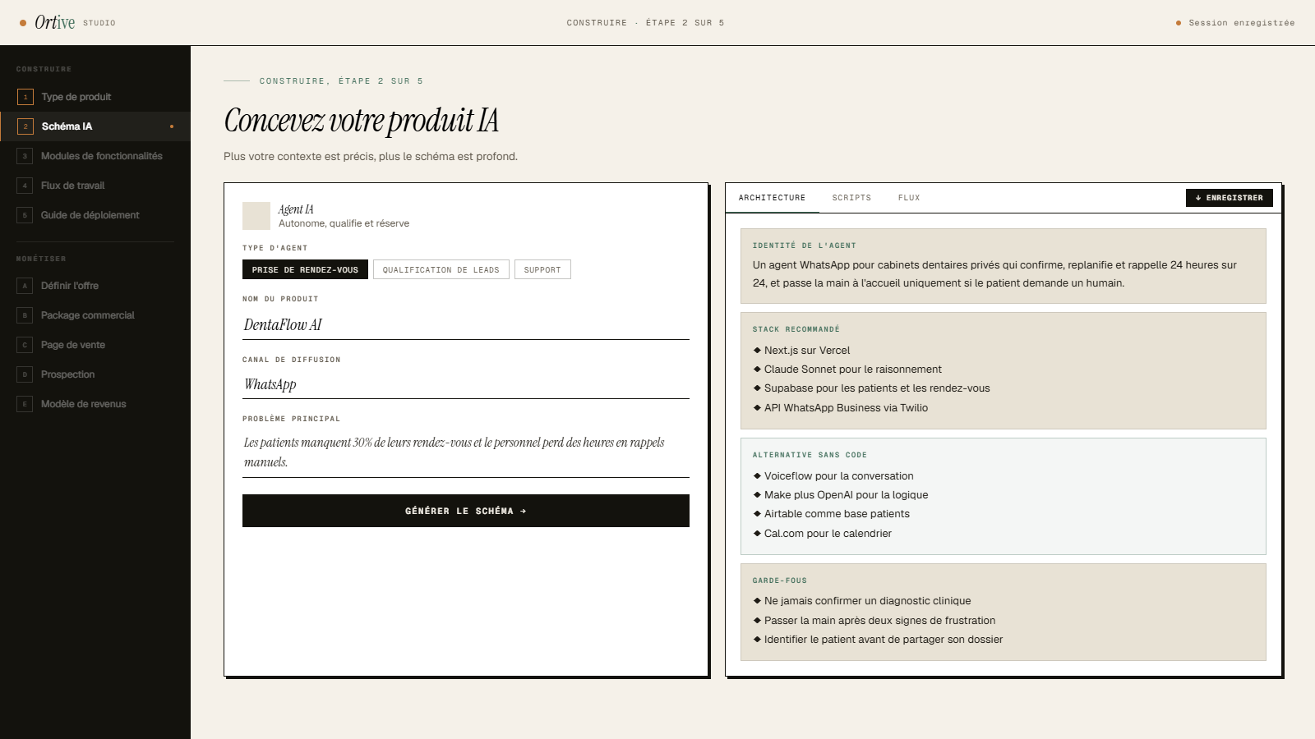The image size is (1315, 739).
Task: Click the Enregistrer button
Action: (x=1230, y=198)
